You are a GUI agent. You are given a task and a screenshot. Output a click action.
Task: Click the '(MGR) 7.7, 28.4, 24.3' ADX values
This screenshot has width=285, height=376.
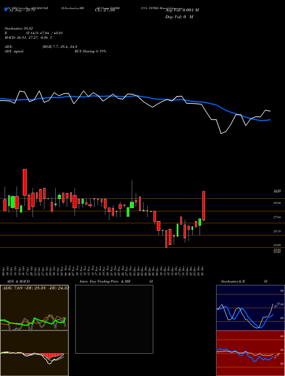pos(59,47)
